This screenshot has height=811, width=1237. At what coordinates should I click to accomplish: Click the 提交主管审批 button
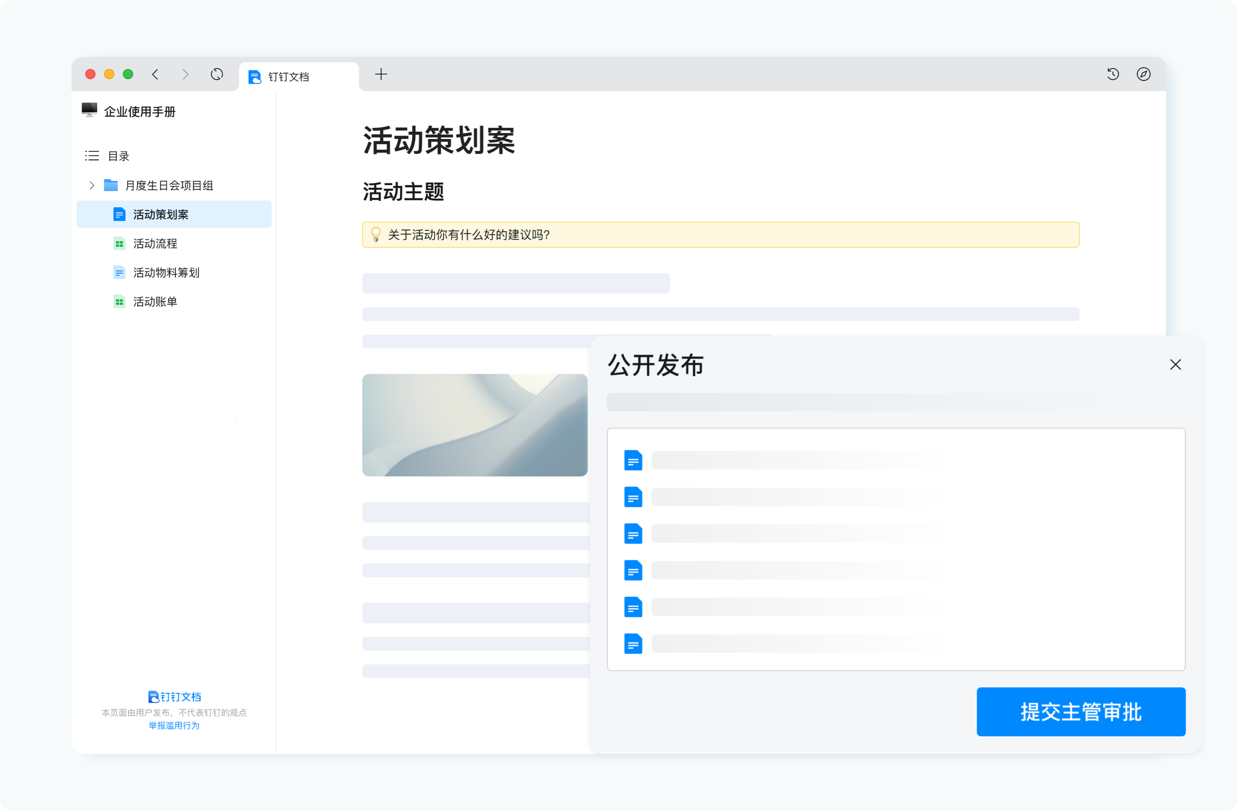pos(1080,712)
